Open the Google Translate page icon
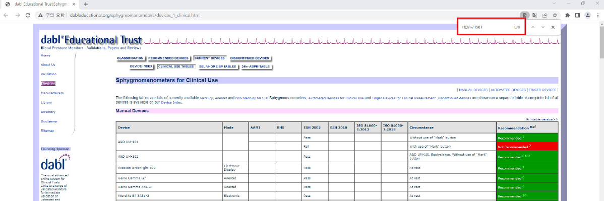 [x=535, y=16]
